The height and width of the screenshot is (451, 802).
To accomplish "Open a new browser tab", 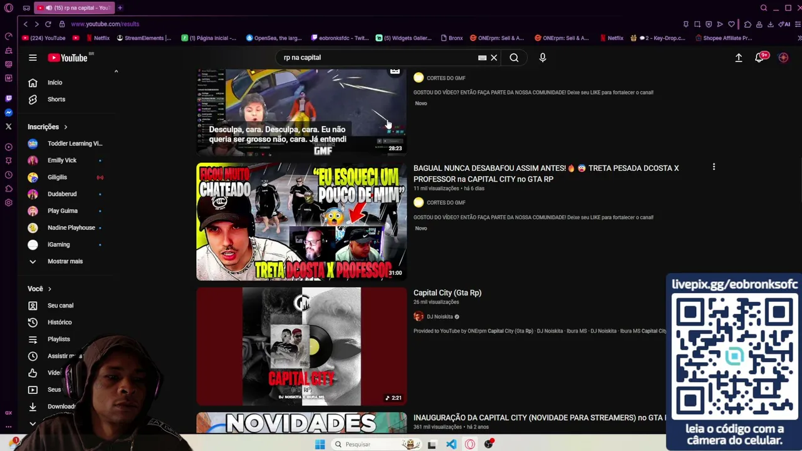I will pyautogui.click(x=120, y=8).
